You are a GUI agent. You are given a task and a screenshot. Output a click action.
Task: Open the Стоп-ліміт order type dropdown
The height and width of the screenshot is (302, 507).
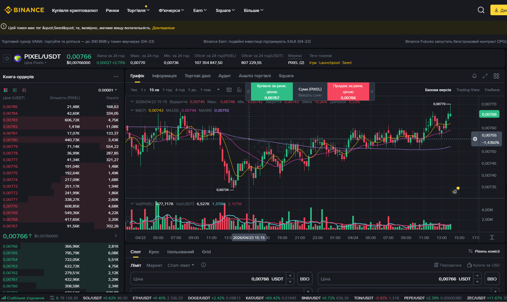[x=181, y=265]
